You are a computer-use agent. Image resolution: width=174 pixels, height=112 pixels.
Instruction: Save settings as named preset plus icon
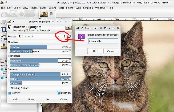(64, 36)
